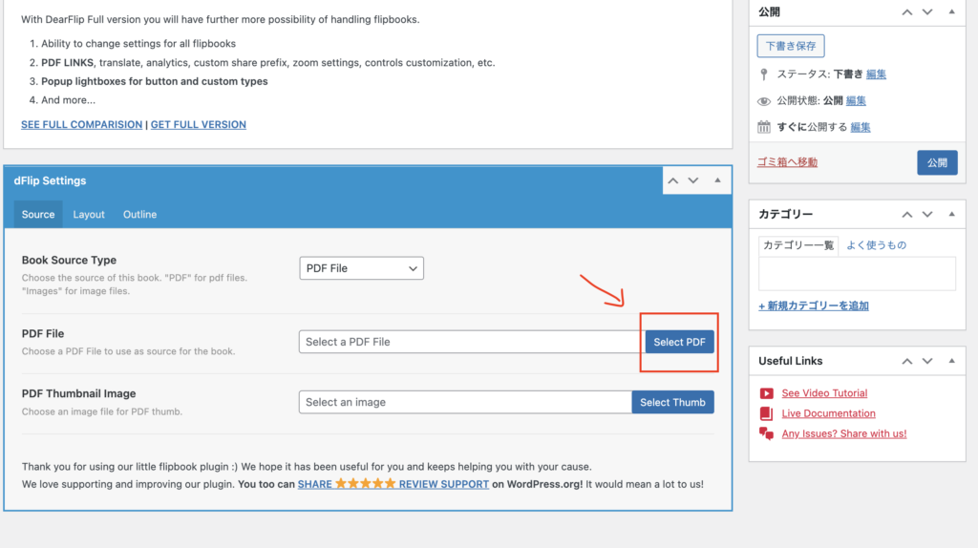Click the video tutorial play icon
This screenshot has width=978, height=548.
[767, 393]
